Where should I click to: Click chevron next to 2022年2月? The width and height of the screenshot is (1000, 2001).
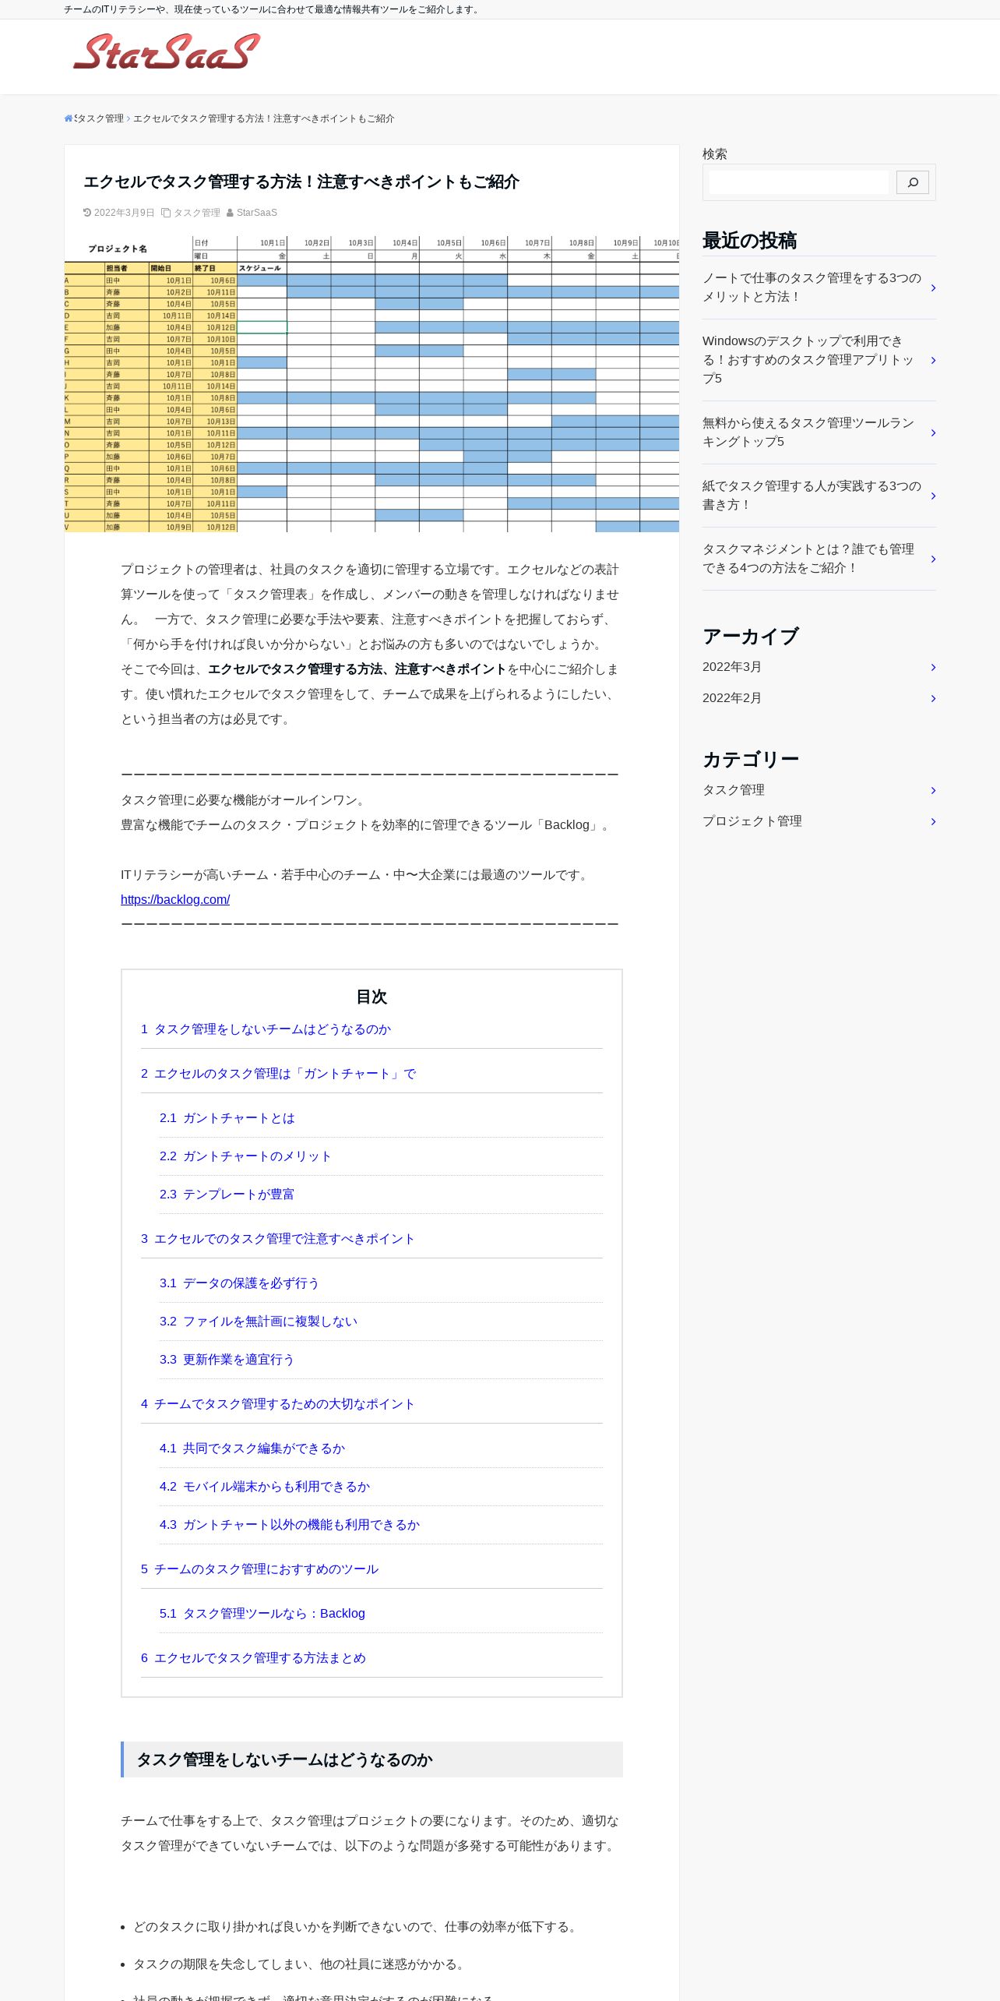point(933,698)
